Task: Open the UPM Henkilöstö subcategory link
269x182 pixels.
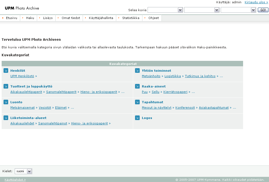Action: [22, 76]
